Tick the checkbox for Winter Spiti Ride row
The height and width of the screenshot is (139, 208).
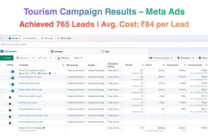click(x=2, y=84)
